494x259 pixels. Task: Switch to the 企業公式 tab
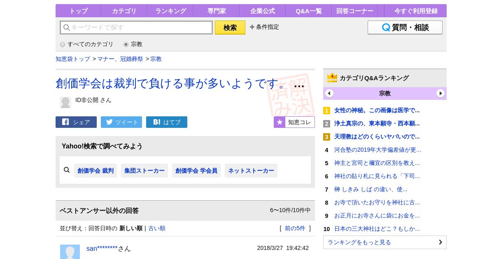click(262, 11)
